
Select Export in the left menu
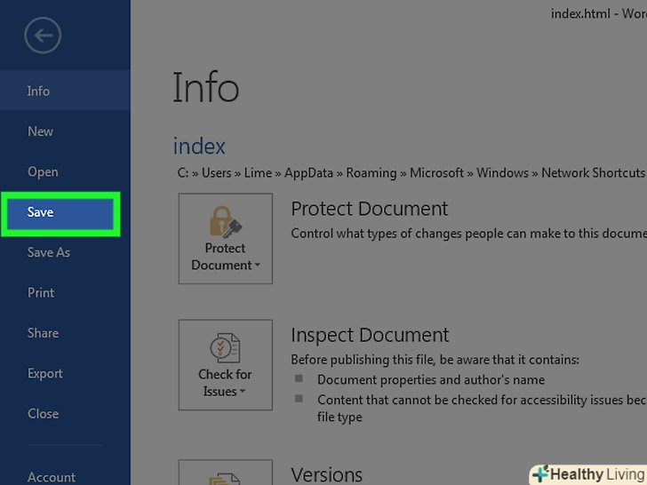(x=45, y=373)
